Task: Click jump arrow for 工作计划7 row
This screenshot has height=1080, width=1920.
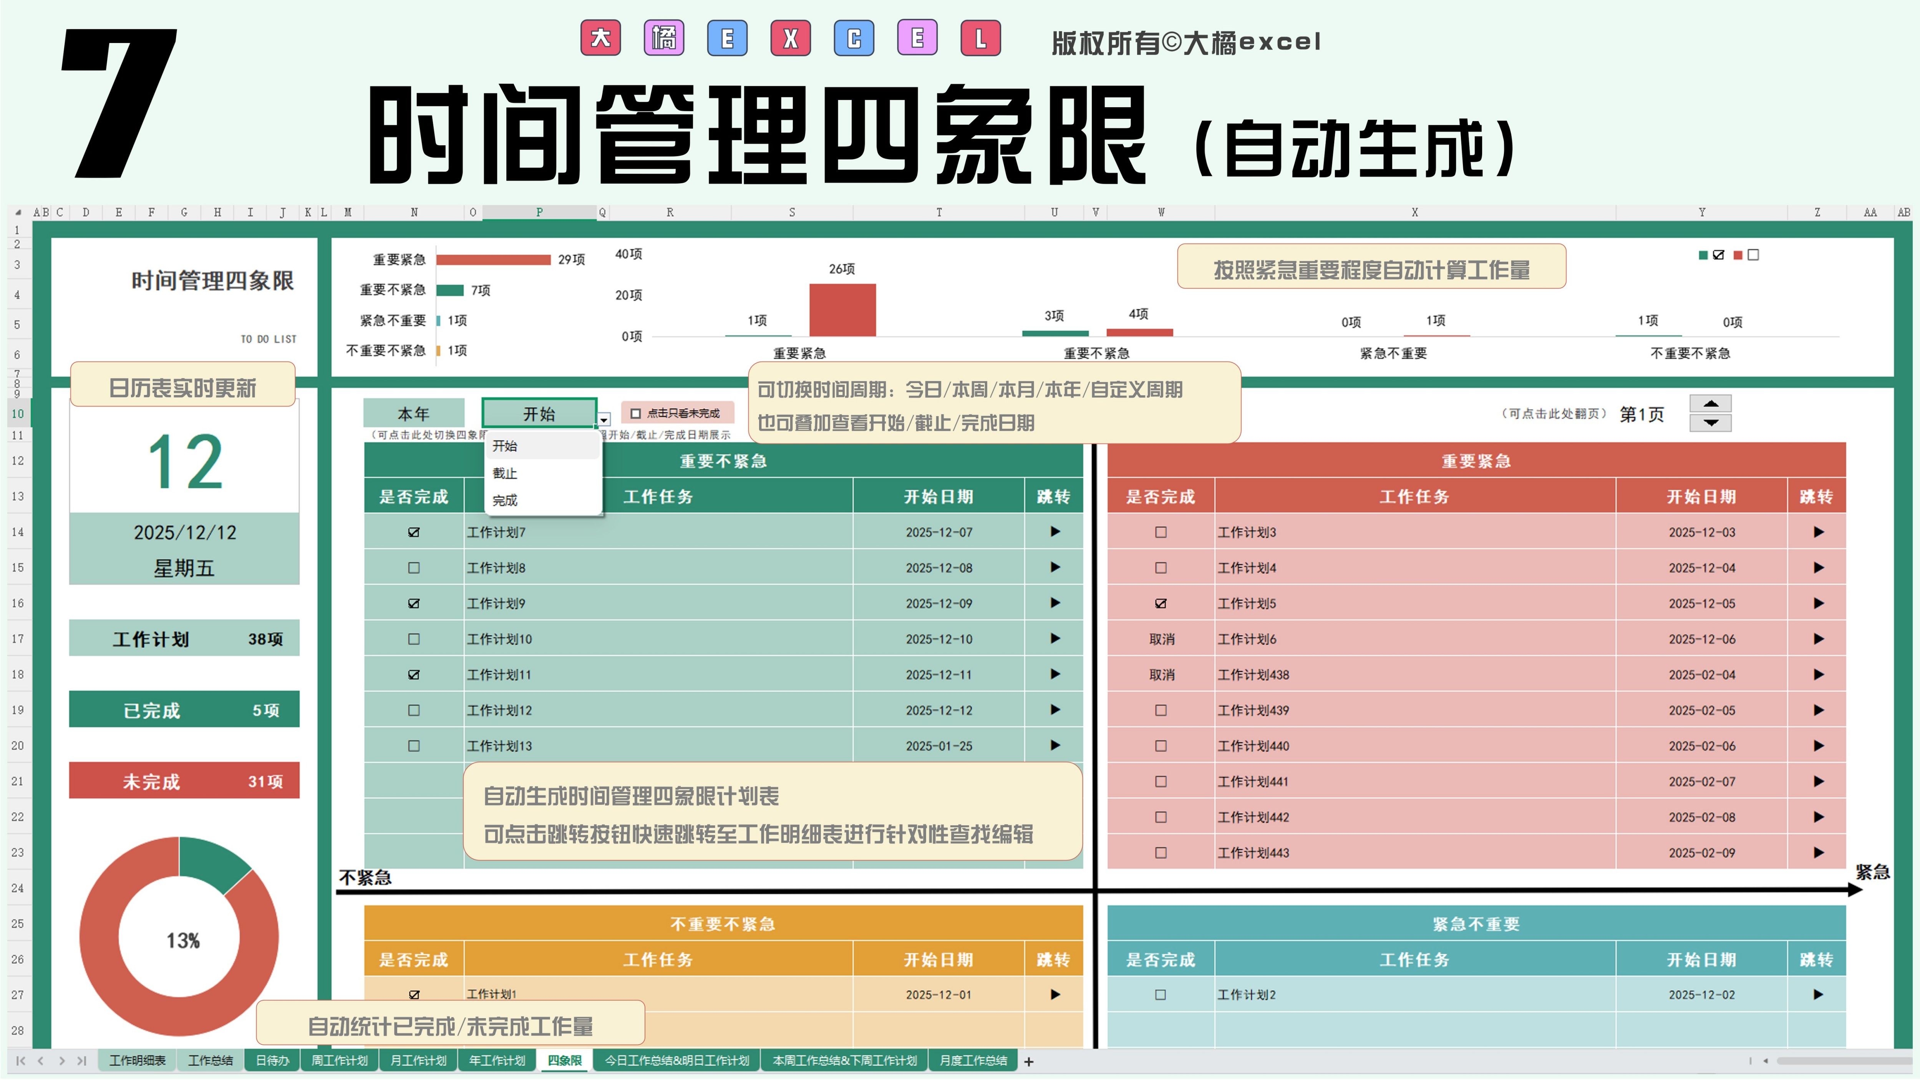Action: tap(1055, 531)
